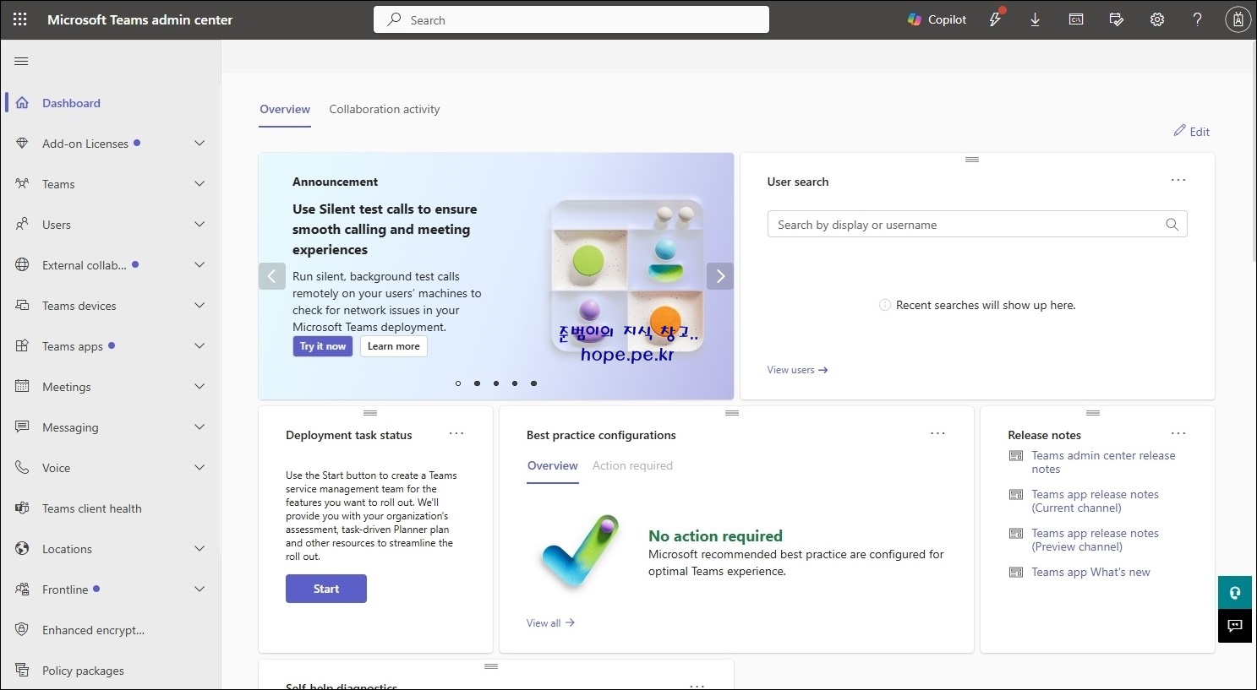This screenshot has width=1257, height=690.
Task: Open Enhanced encryption shield icon
Action: point(22,630)
